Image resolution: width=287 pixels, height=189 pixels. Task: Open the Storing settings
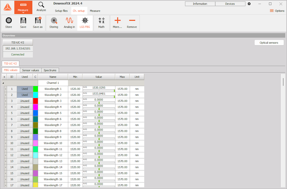tap(54, 23)
